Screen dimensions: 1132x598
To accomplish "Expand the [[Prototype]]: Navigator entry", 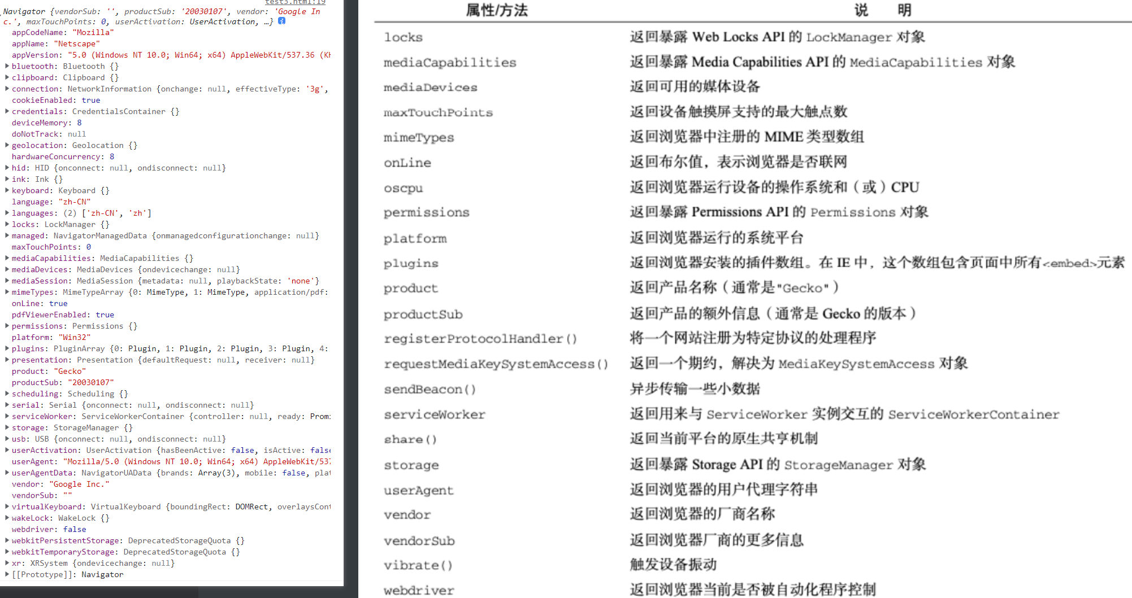I will click(7, 574).
